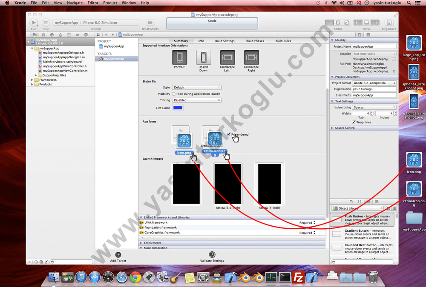This screenshot has height=287, width=426.
Task: Open the Indent Using dropdown
Action: [x=374, y=107]
